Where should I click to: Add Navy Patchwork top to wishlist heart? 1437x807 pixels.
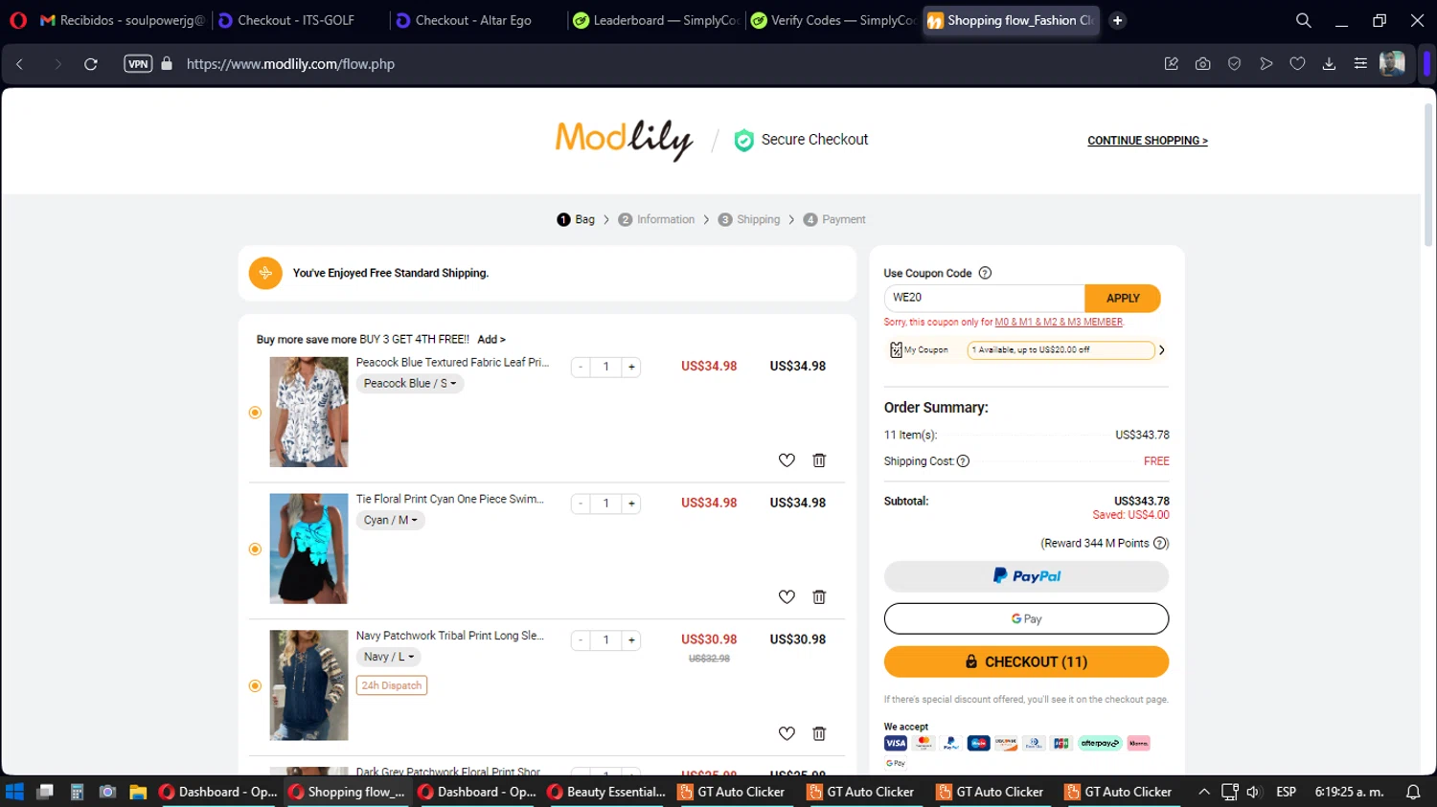click(787, 734)
